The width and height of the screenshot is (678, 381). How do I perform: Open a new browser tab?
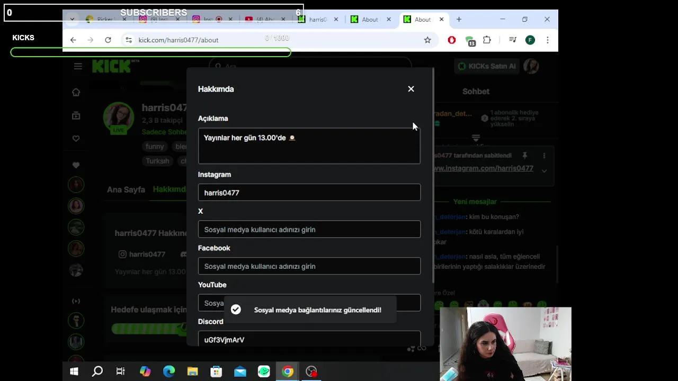tap(459, 20)
